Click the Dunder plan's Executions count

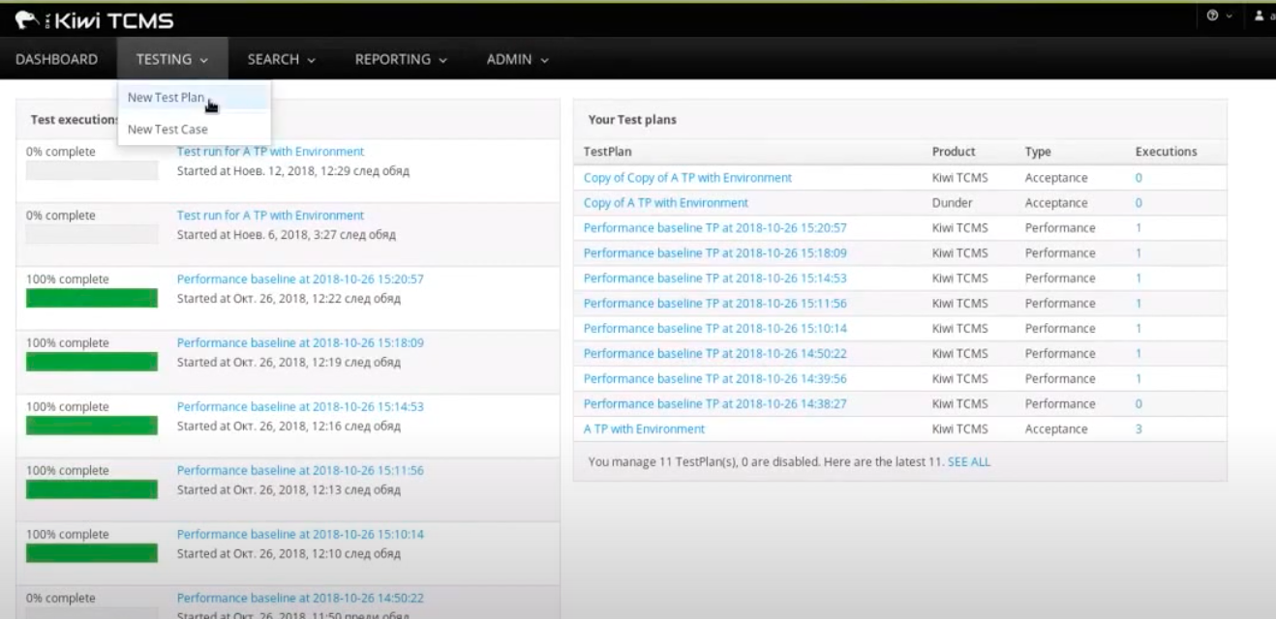[1139, 203]
